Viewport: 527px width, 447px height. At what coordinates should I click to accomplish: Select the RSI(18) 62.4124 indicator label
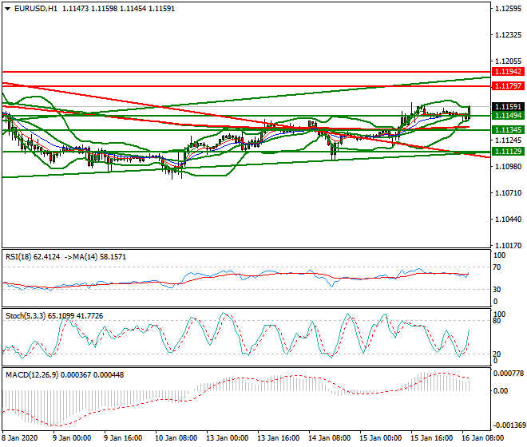[33, 257]
